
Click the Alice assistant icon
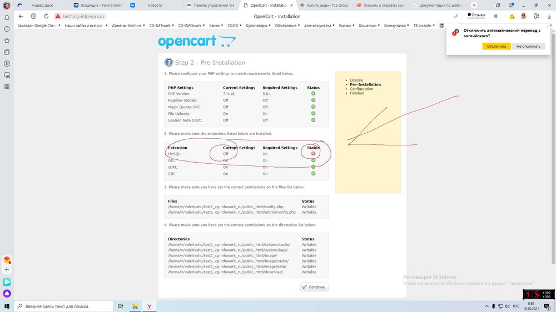[7, 293]
